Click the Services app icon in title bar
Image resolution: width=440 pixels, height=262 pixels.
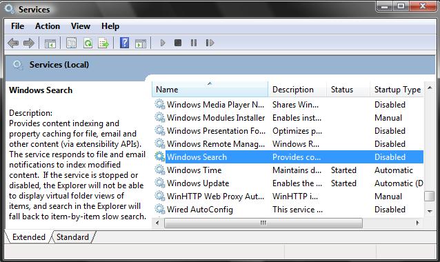(x=9, y=9)
